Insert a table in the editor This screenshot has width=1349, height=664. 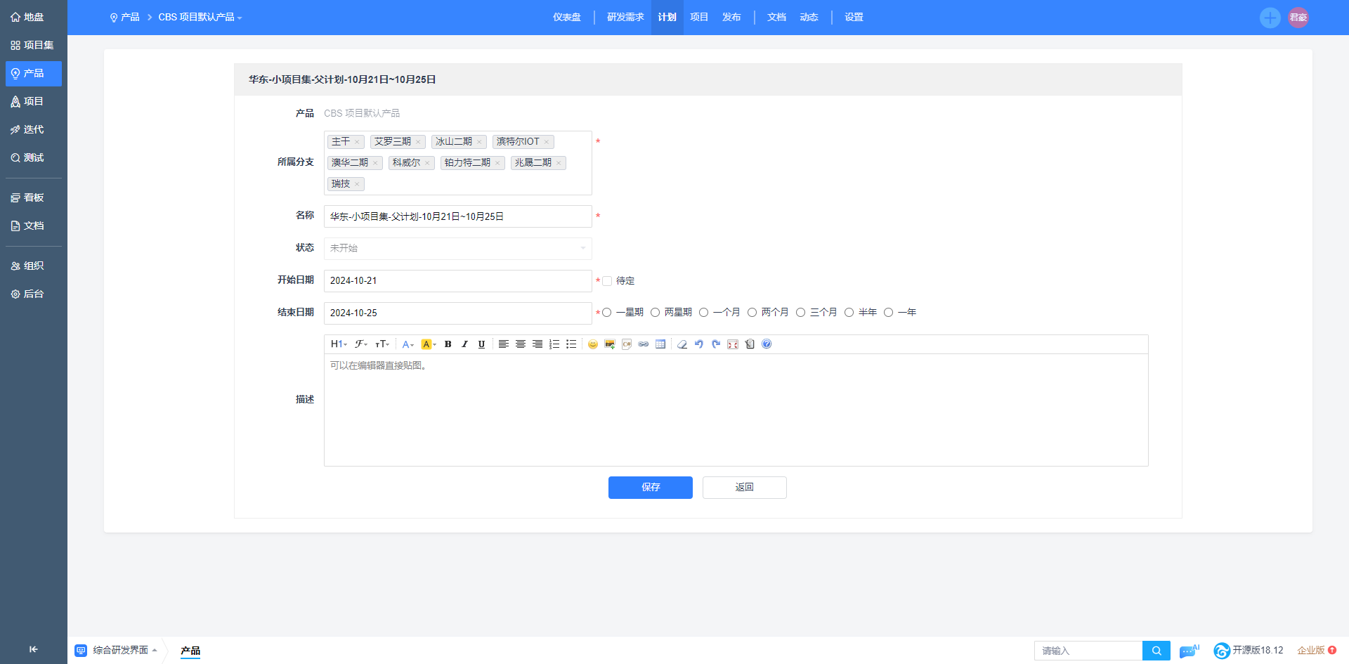coord(660,344)
